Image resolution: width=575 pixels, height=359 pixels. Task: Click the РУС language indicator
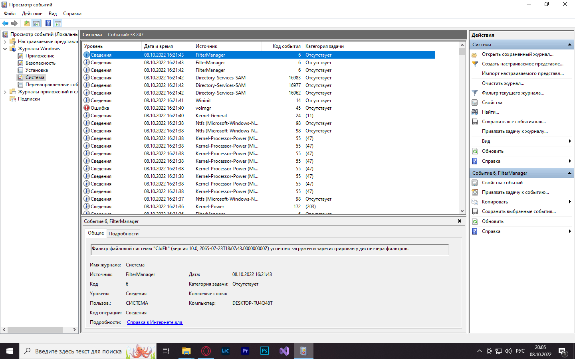(520, 351)
